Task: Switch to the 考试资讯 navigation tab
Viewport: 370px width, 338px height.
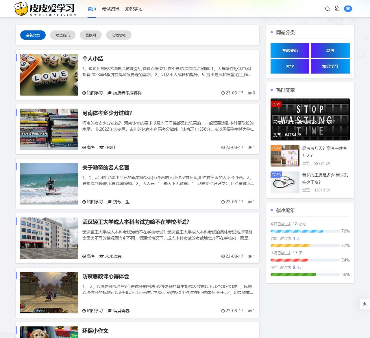Action: [x=111, y=9]
